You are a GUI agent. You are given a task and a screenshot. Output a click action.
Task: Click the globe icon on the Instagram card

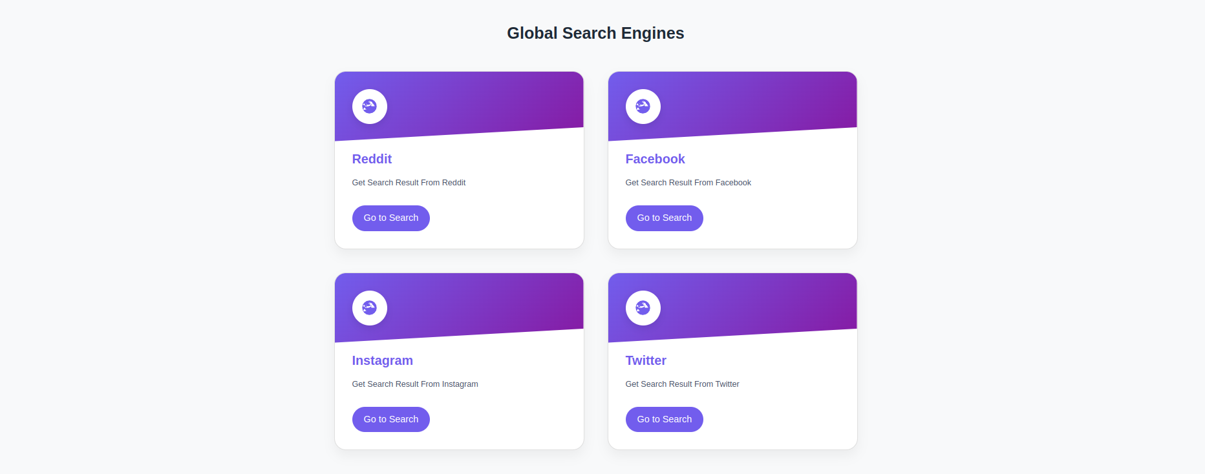369,308
